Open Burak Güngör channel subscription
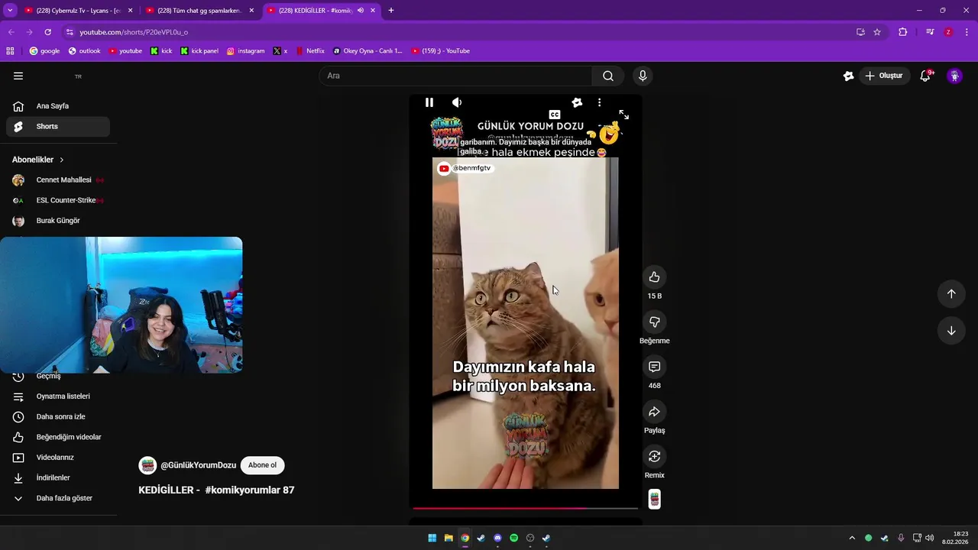 click(x=58, y=221)
